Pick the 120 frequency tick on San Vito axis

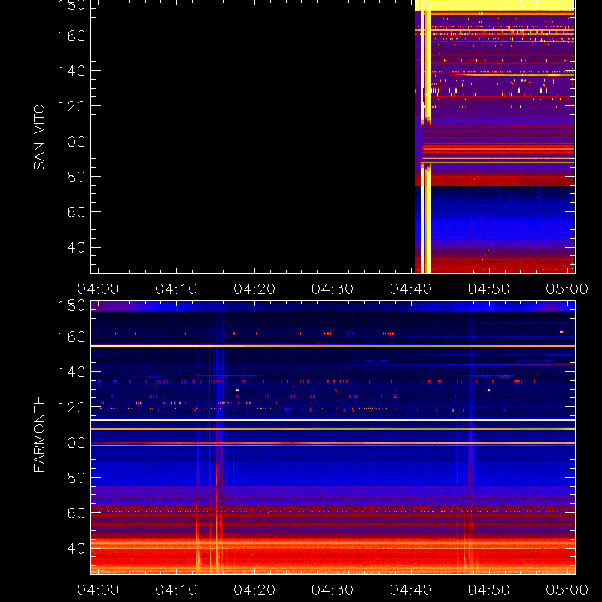[71, 106]
